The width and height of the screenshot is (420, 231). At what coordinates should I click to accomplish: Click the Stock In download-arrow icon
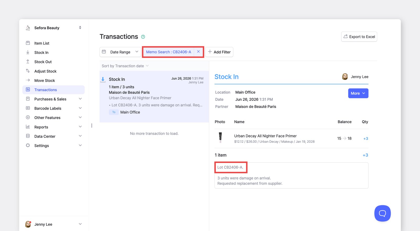pyautogui.click(x=28, y=52)
